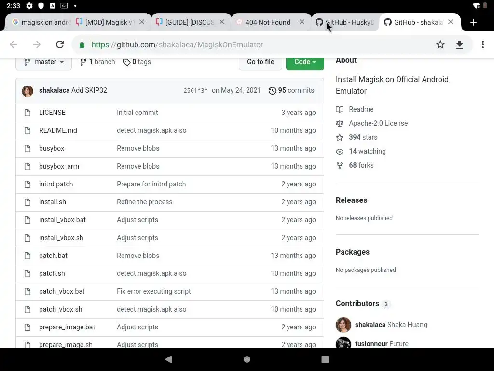
Task: View the 394 stars link
Action: coord(363,137)
